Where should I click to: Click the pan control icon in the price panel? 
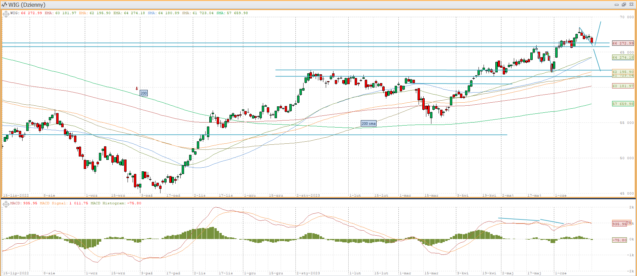[x=6, y=13]
